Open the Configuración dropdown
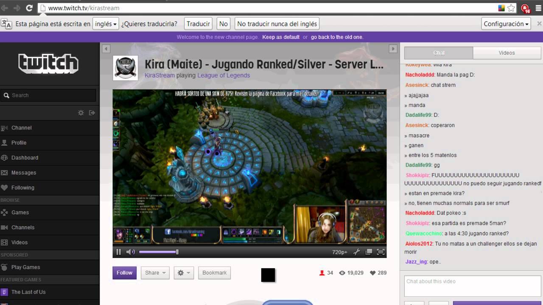Screen dimensions: 543x305 507,24
